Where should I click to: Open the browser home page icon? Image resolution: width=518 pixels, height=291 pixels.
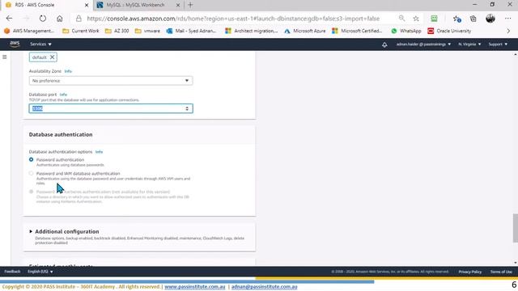tap(59, 19)
